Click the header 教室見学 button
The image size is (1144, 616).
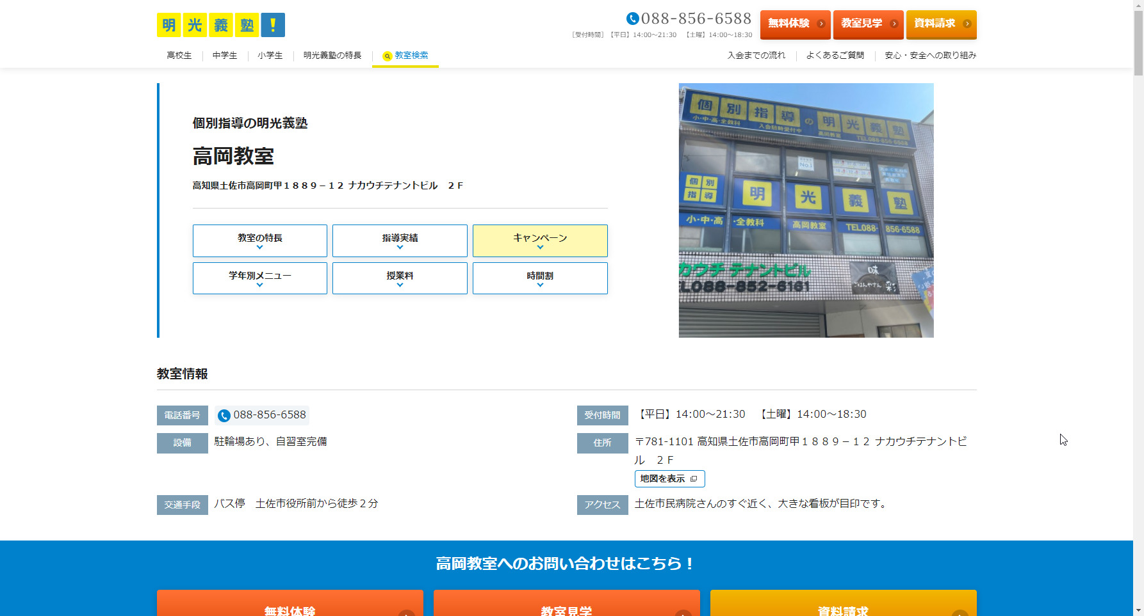tap(869, 24)
